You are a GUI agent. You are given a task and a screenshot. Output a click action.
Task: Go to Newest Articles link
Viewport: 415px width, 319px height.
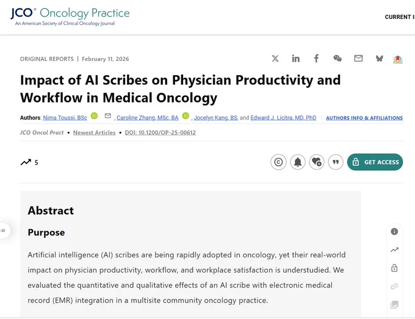pyautogui.click(x=94, y=132)
